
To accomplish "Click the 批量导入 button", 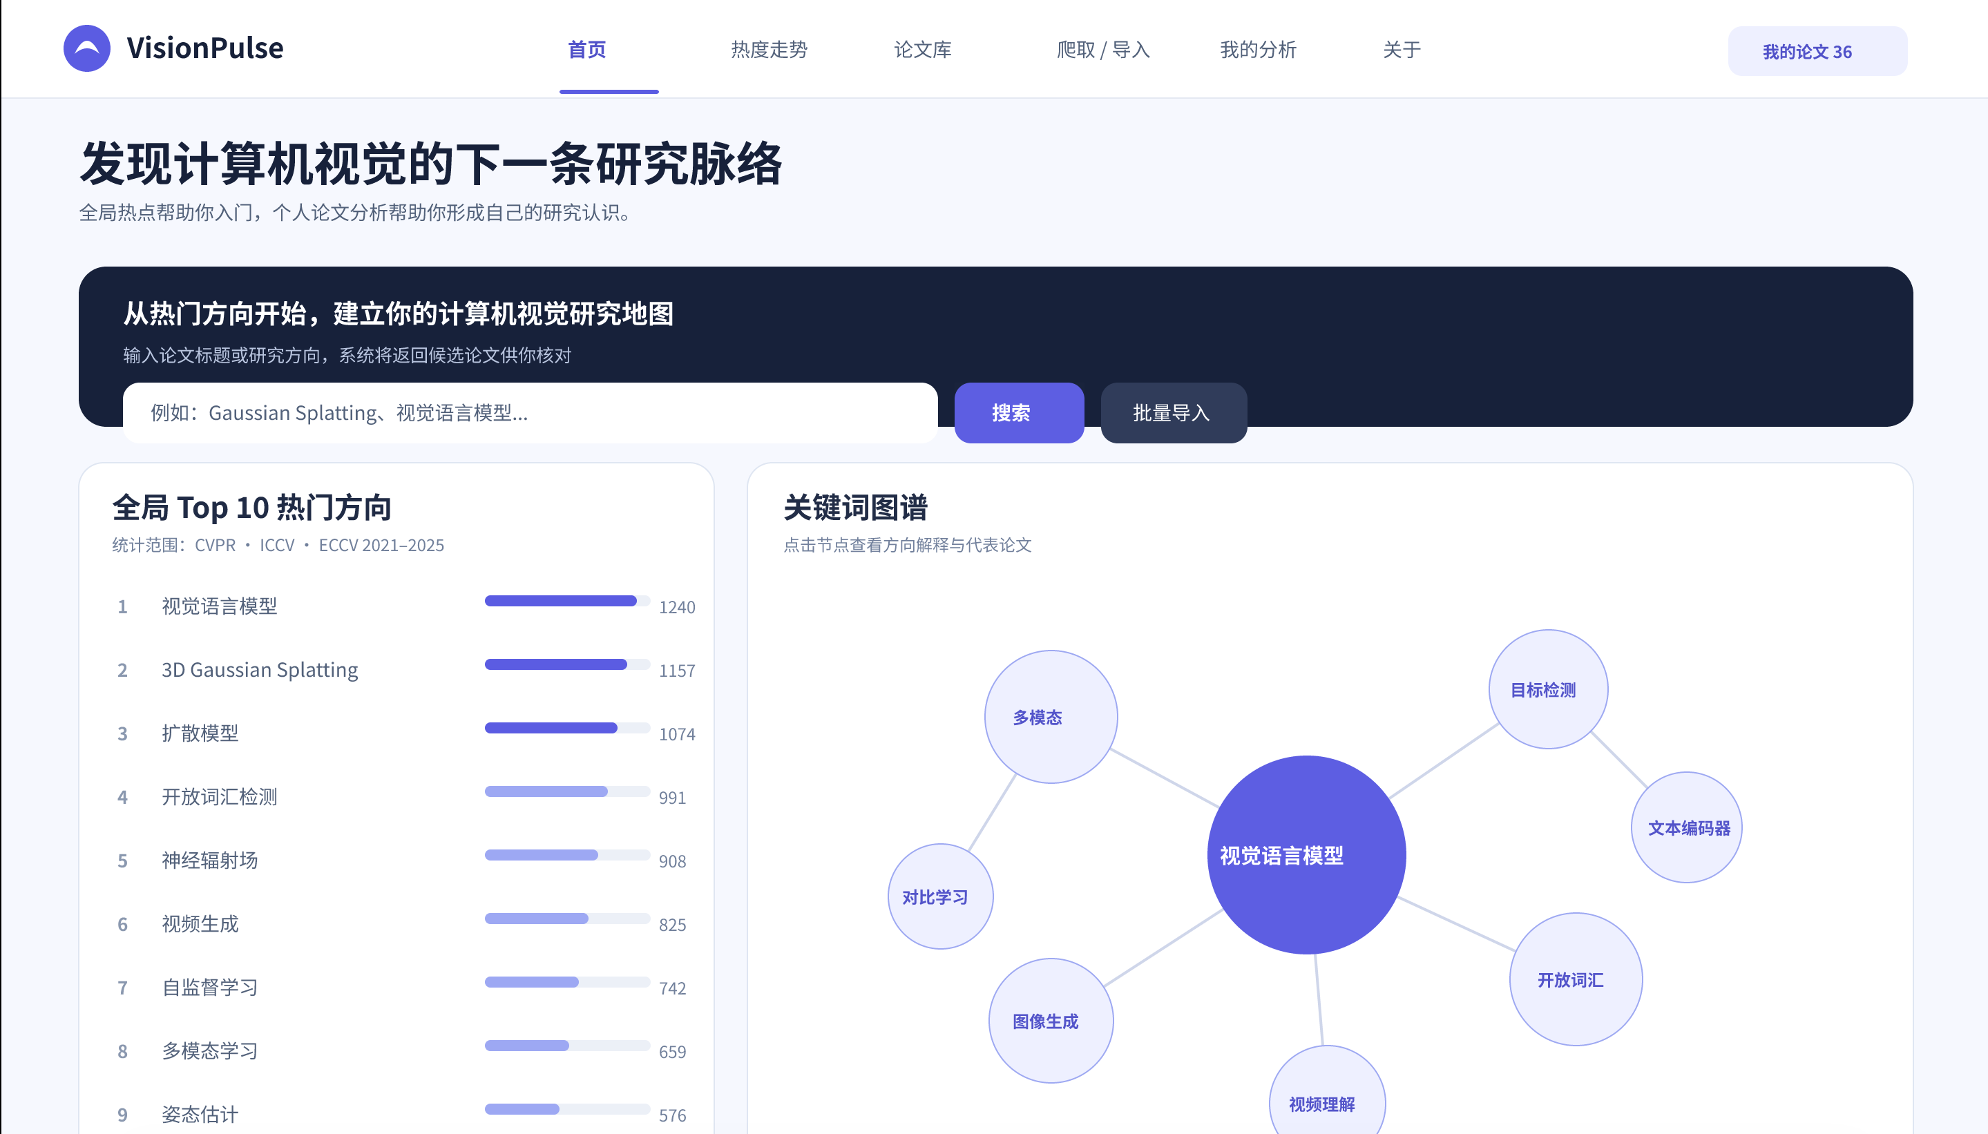I will (x=1173, y=413).
